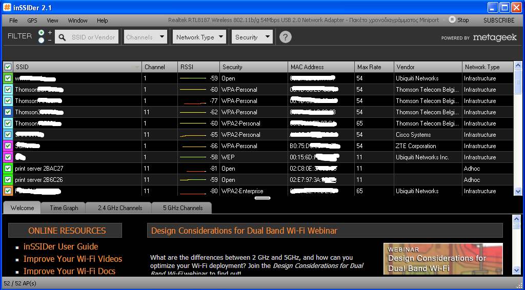Click the Welcome panel scrollbar down arrow
The image size is (525, 290).
point(517,270)
